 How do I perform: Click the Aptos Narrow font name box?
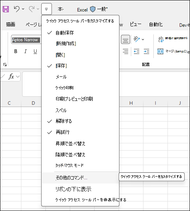click(26, 40)
